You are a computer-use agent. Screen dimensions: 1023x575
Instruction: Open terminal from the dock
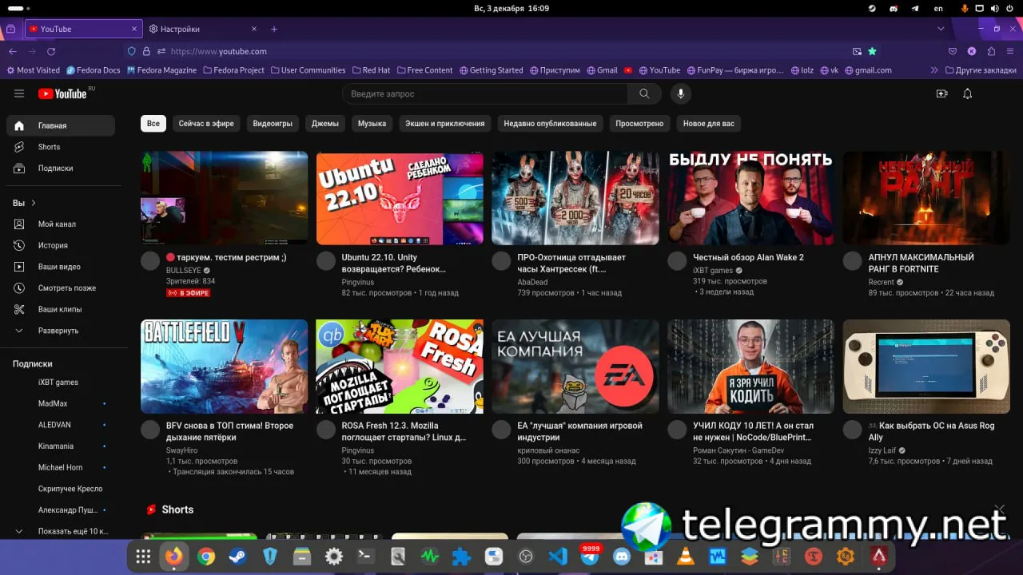[x=366, y=557]
